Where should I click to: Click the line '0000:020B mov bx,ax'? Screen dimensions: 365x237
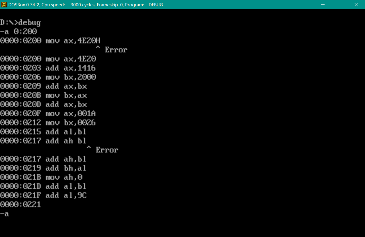point(44,95)
